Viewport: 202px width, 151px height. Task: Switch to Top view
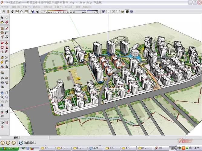[x=8, y=12]
